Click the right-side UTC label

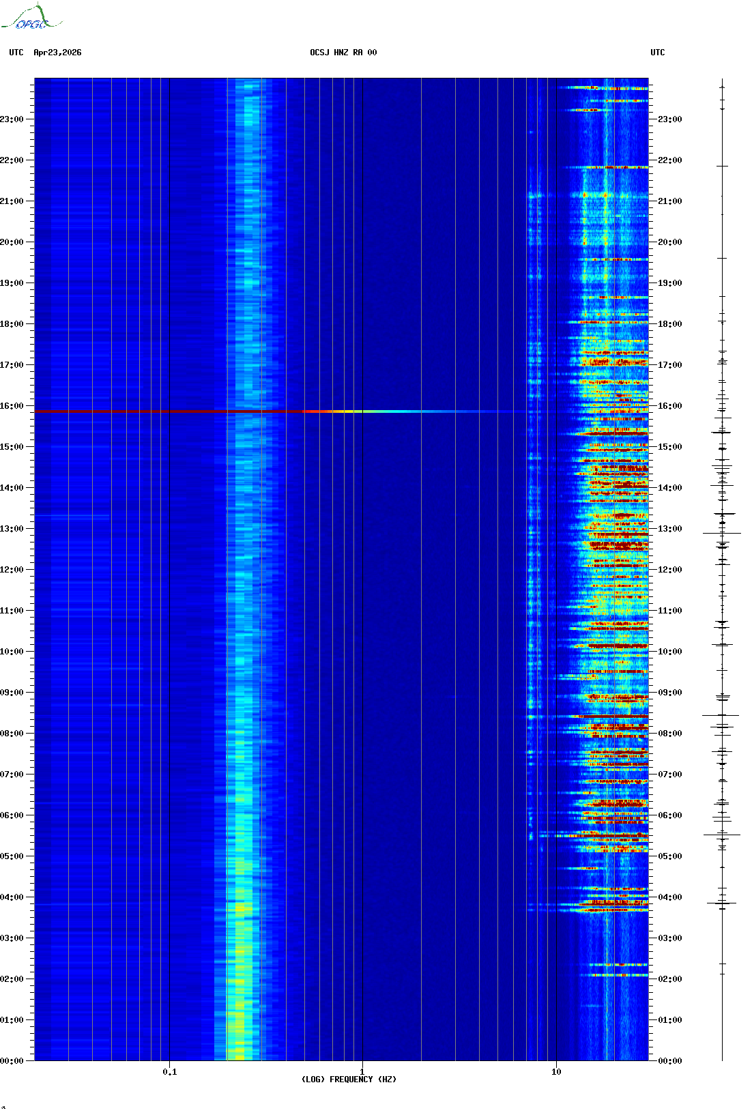coord(658,53)
